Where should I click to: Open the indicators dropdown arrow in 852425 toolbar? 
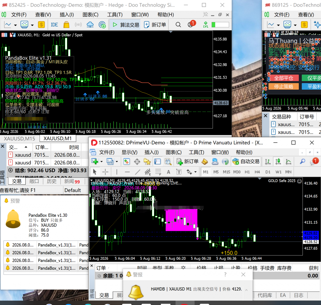tap(32, 25)
